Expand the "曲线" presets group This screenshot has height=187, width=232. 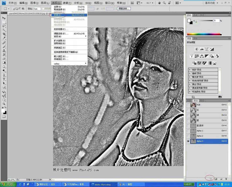[190, 73]
